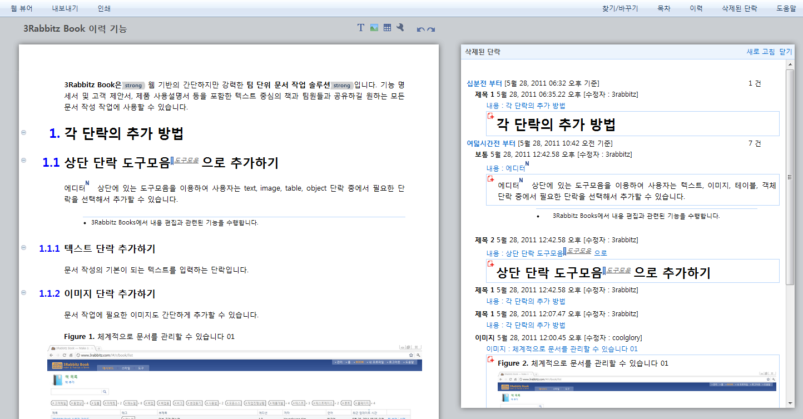Click heading '1. 각 단락의 추가 방법'
The image size is (803, 419).
pos(116,133)
